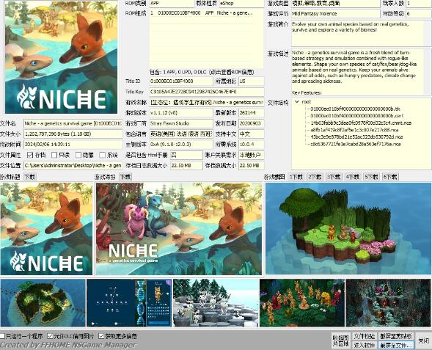
Task: Click the 下载 button next to 游戏标题
Action: click(x=30, y=177)
